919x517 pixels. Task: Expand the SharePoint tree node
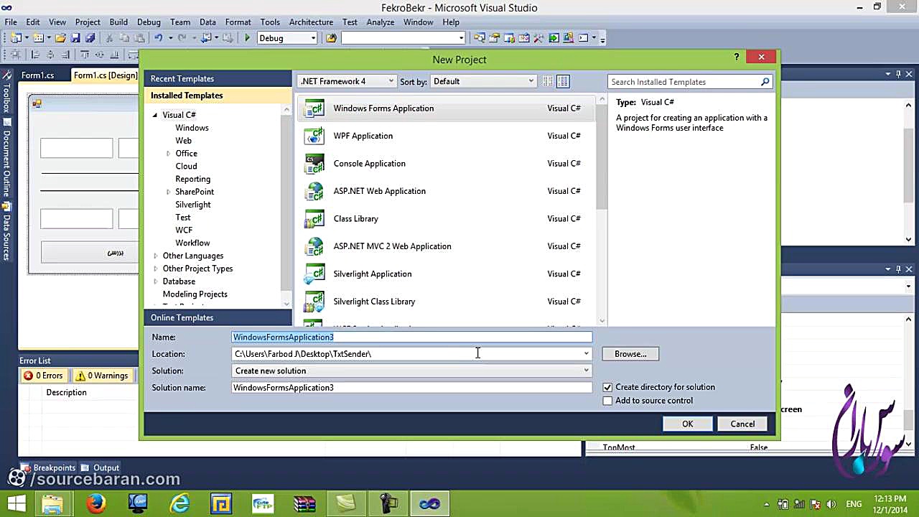168,192
